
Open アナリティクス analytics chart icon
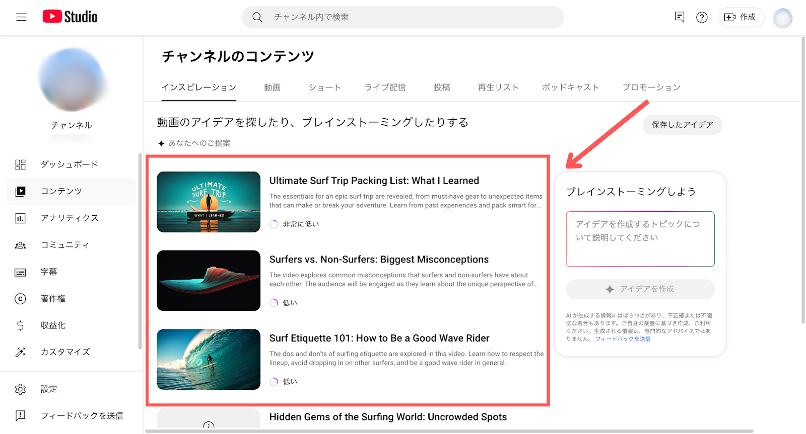point(20,218)
